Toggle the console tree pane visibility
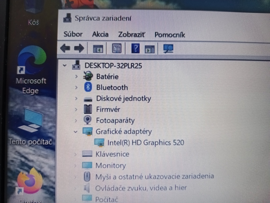This screenshot has width=270, height=203. [98, 48]
